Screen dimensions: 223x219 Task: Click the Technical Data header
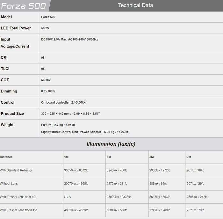pos(135,5)
